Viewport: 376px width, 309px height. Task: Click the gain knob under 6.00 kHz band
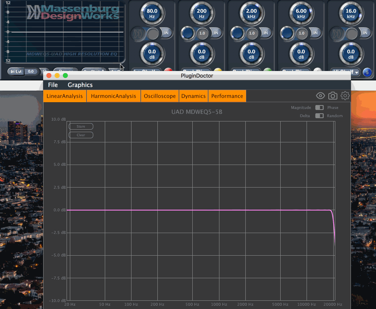point(301,54)
